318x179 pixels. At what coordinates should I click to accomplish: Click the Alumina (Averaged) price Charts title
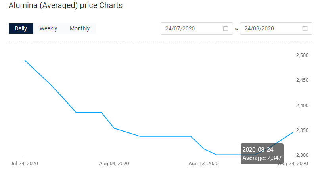pos(65,5)
